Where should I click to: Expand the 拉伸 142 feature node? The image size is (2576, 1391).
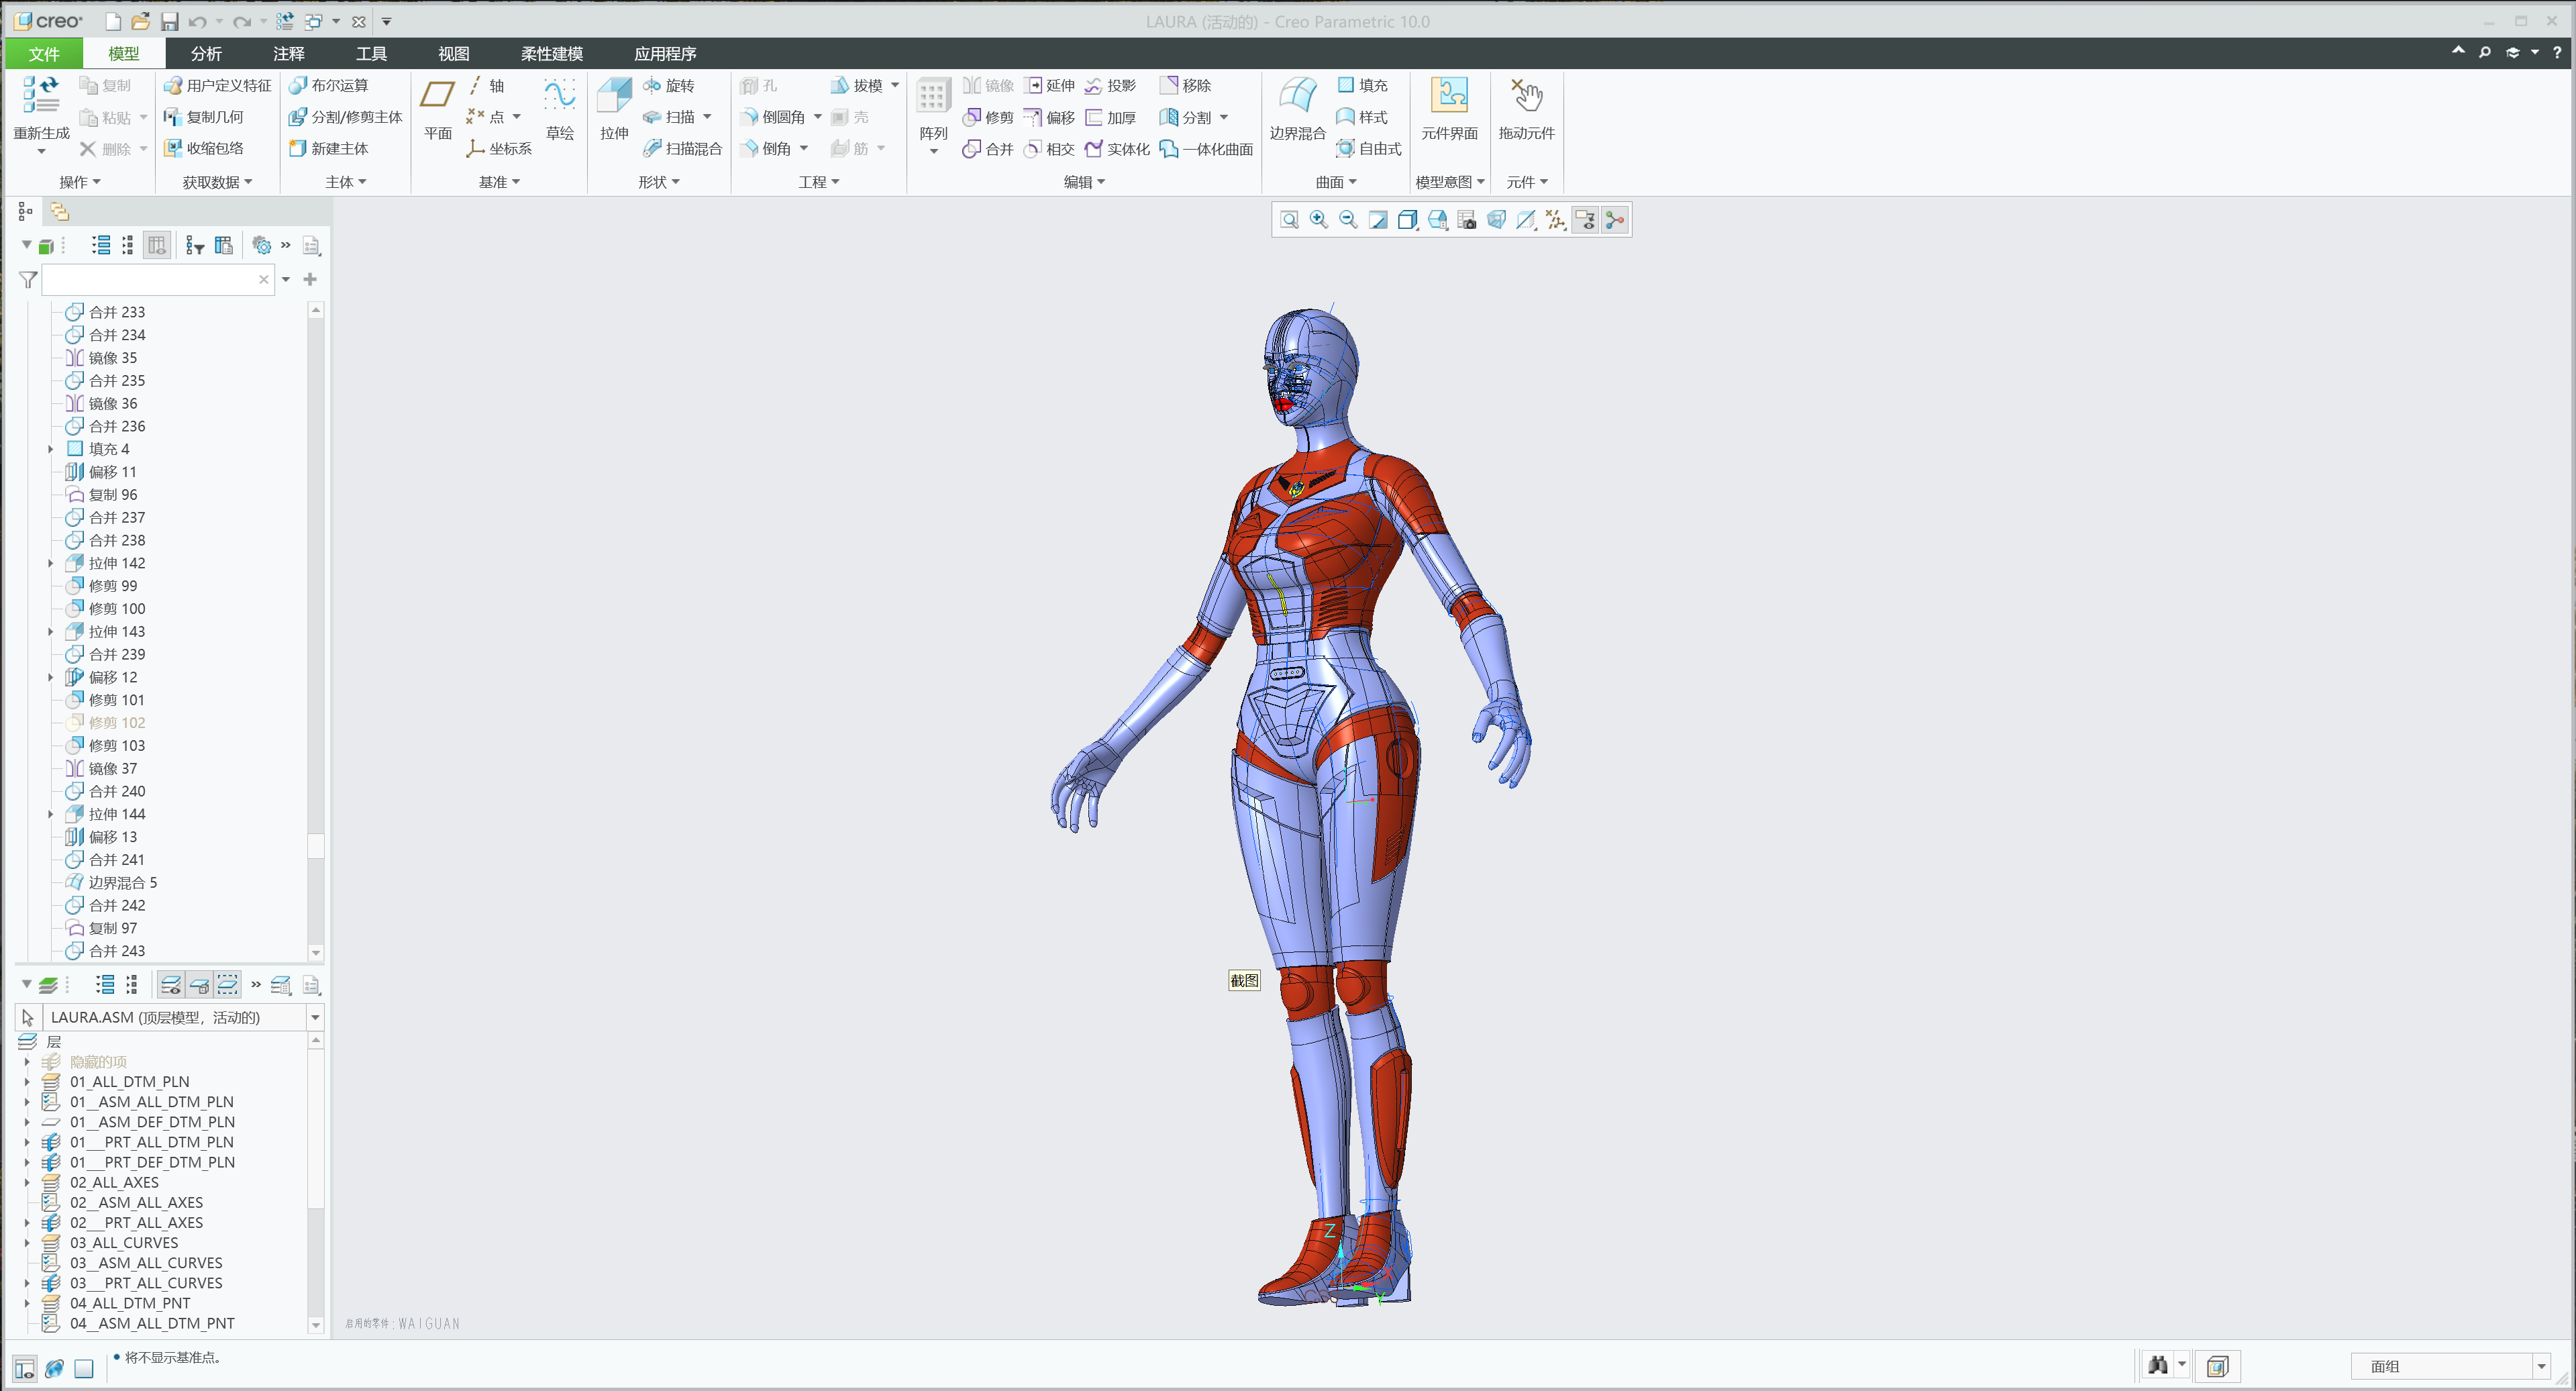tap(51, 563)
